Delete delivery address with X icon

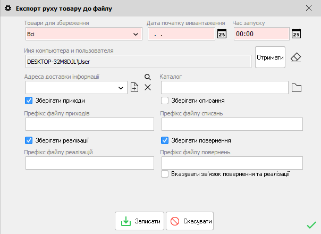(x=148, y=87)
